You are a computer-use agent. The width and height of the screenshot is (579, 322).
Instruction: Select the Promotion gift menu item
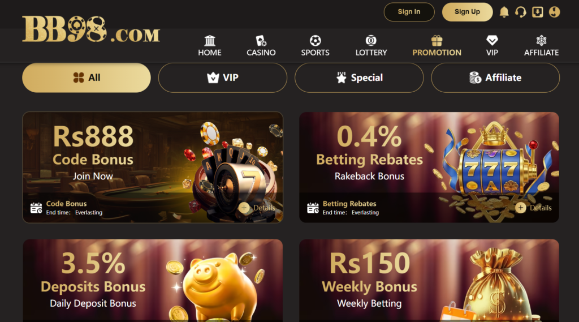[437, 46]
